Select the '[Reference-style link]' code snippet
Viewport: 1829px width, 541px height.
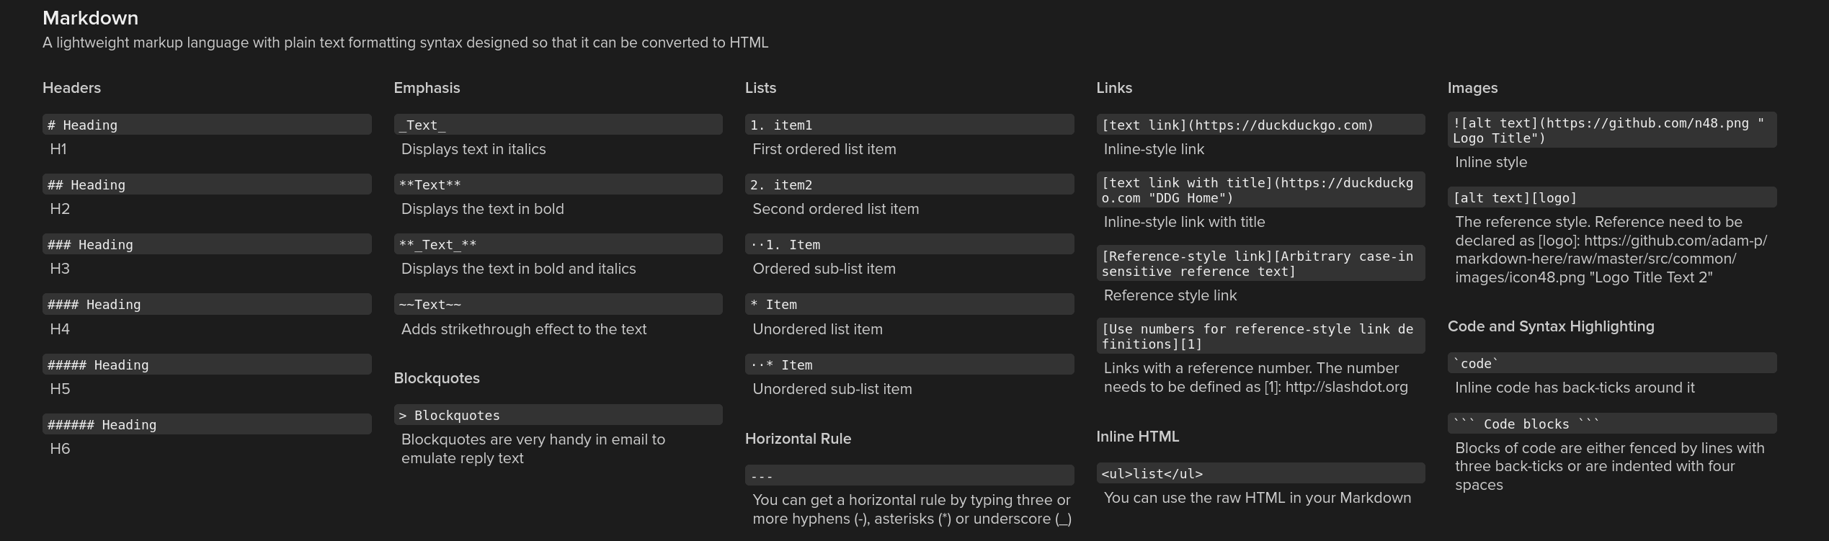(1260, 264)
